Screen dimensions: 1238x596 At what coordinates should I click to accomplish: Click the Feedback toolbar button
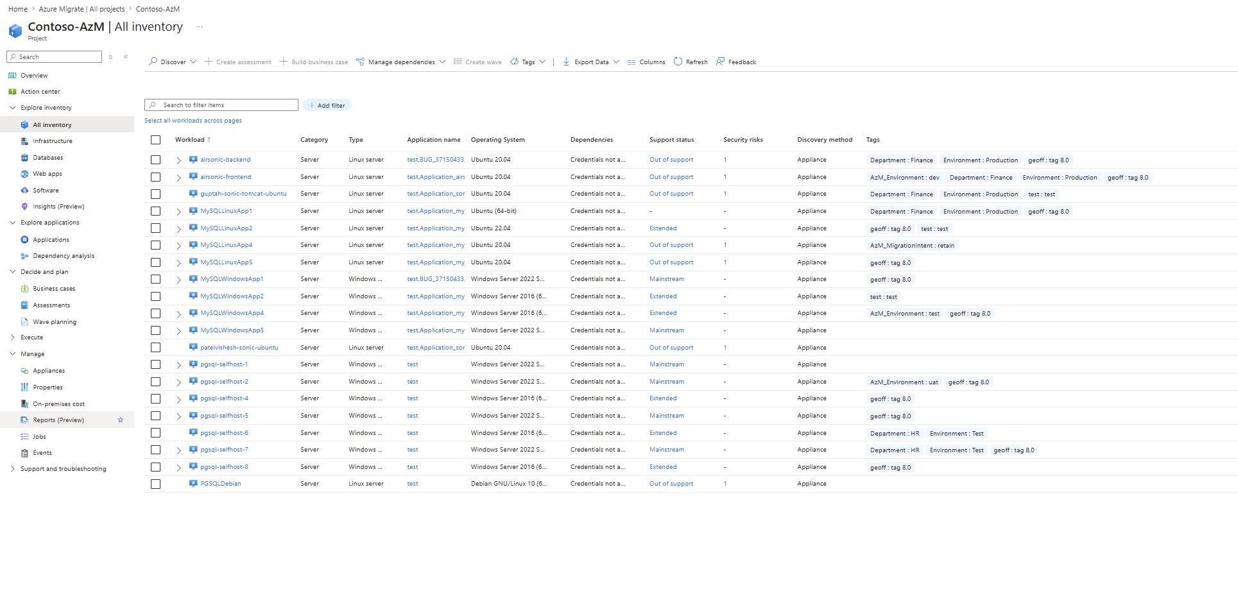tap(736, 62)
